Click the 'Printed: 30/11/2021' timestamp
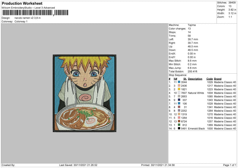238x168 pixels. pyautogui.click(x=158, y=165)
